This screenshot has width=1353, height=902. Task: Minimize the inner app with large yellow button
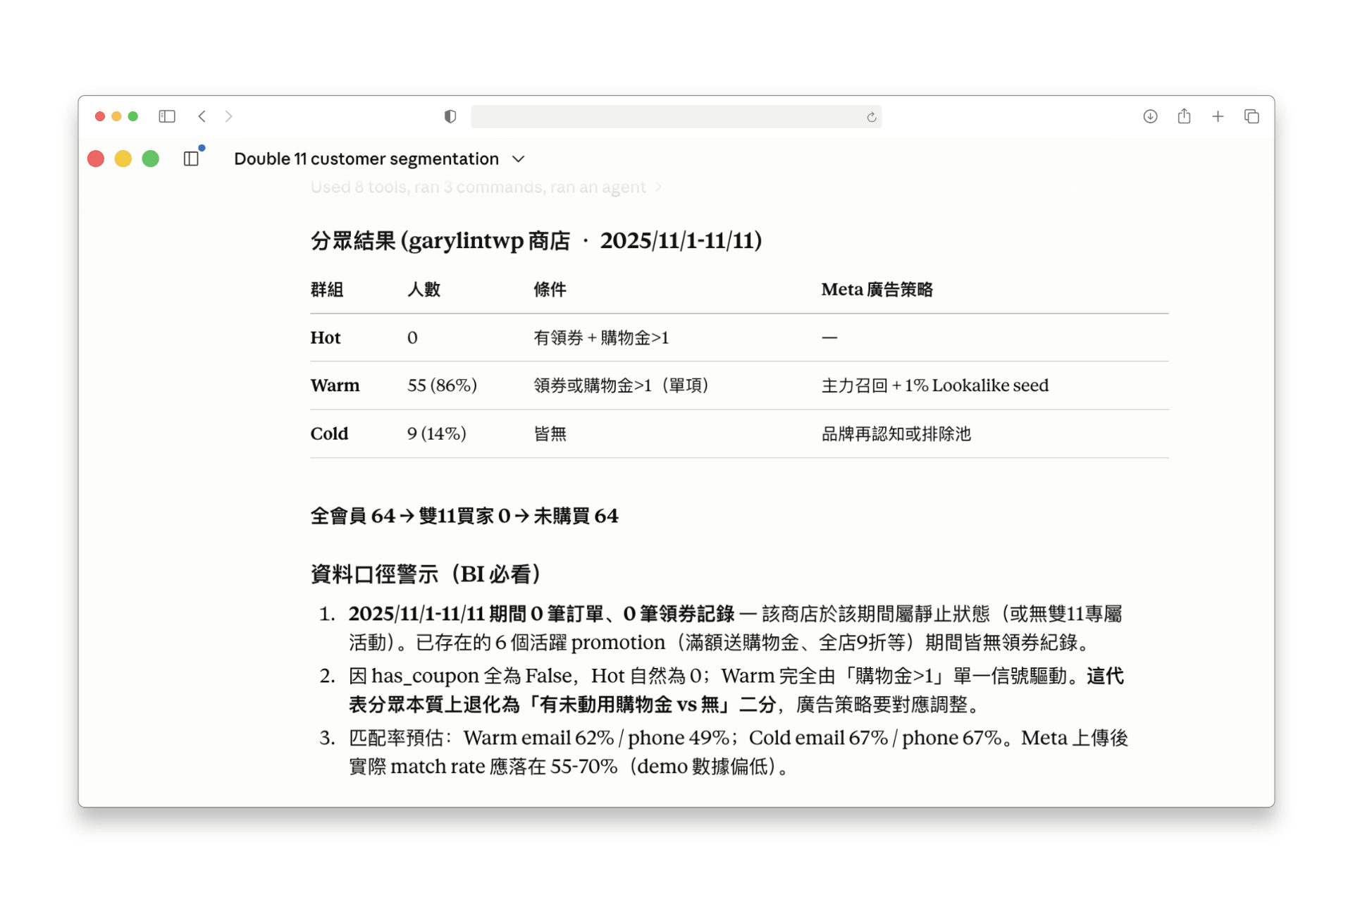(123, 159)
